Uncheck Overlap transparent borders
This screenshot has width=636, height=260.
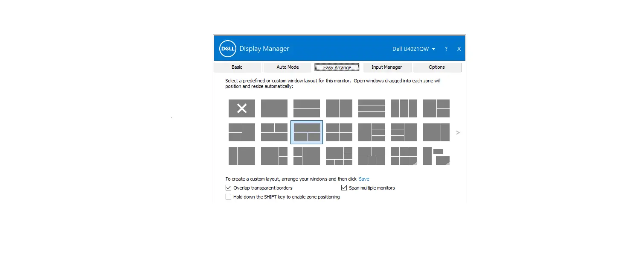click(229, 187)
